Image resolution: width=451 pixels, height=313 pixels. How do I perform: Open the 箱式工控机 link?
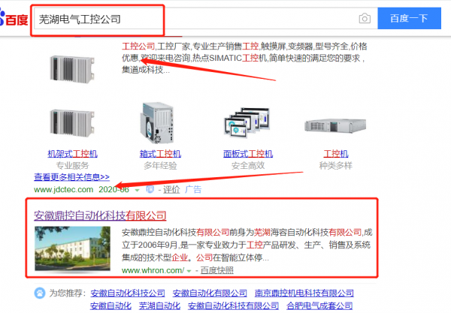click(x=160, y=154)
